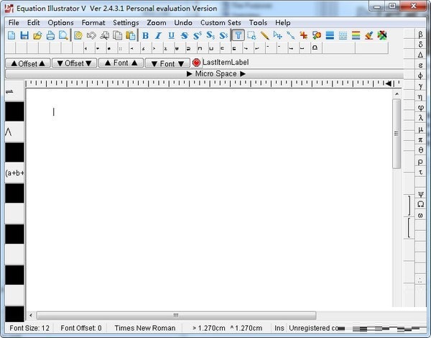431x338 pixels.
Task: Insert the capital Delta symbol
Action: (x=420, y=55)
